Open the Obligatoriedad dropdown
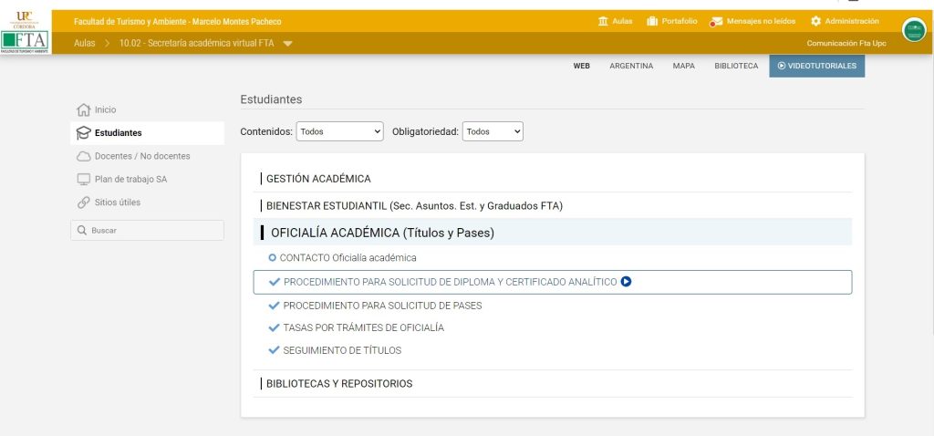This screenshot has height=436, width=934. pos(493,131)
